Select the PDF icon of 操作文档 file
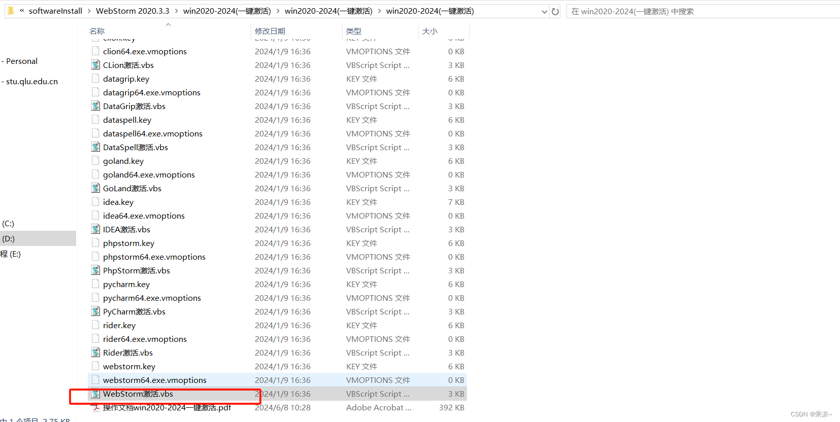Image resolution: width=840 pixels, height=422 pixels. [95, 407]
